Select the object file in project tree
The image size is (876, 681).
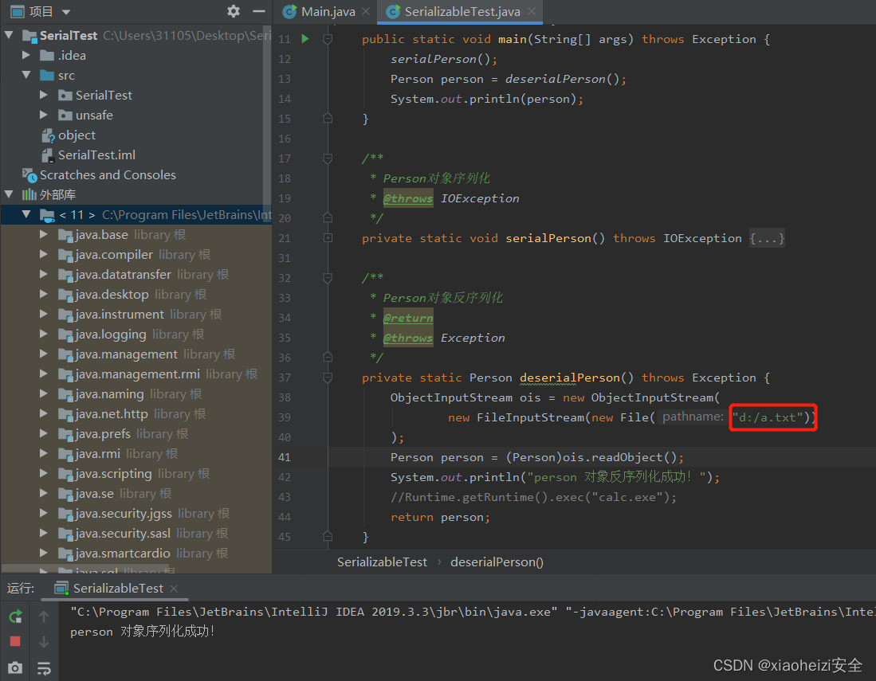69,135
